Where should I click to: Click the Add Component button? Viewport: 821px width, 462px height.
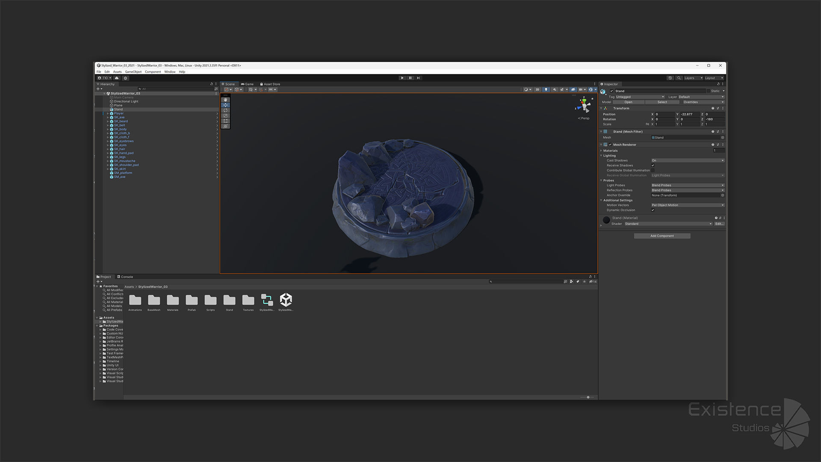pos(662,236)
